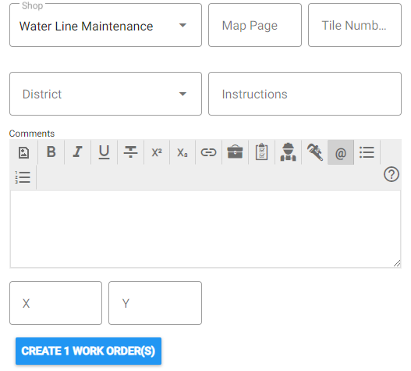
Task: Insert a hyperlink
Action: pyautogui.click(x=209, y=152)
